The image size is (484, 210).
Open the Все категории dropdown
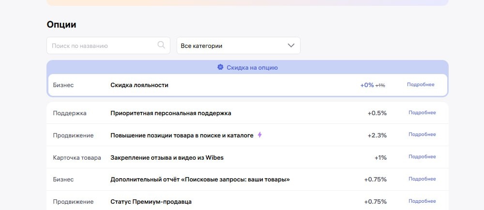point(238,45)
